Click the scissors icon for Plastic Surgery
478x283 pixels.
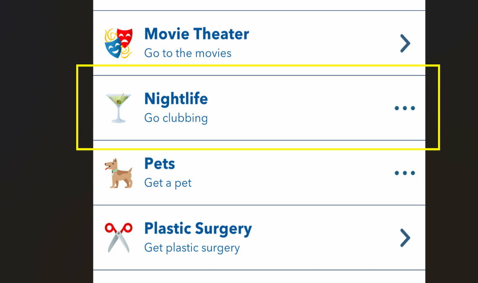coord(120,237)
